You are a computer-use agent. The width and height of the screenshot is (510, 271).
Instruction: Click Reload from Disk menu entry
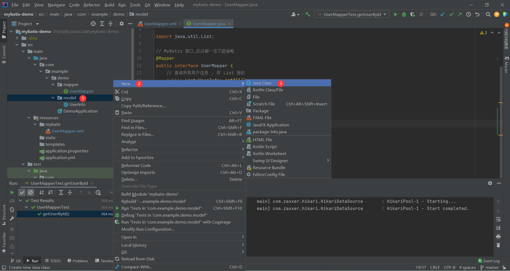(180, 259)
